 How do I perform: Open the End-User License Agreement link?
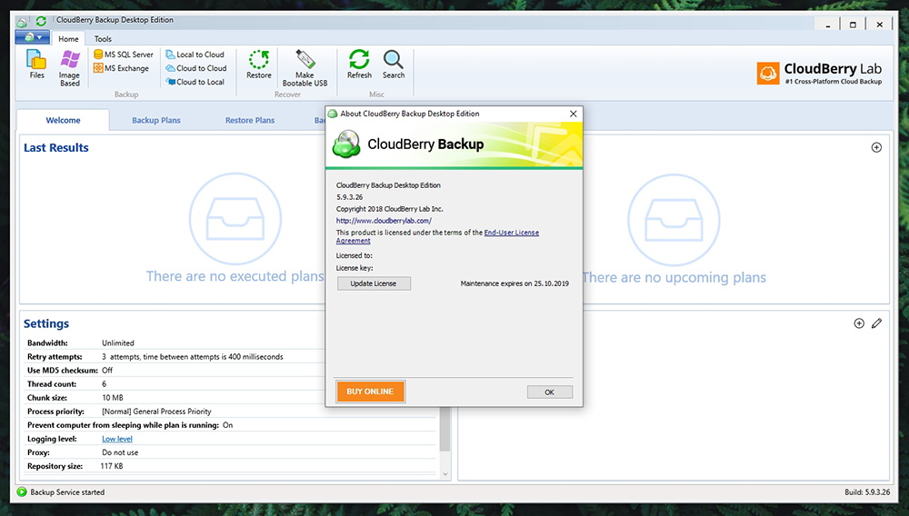[511, 233]
